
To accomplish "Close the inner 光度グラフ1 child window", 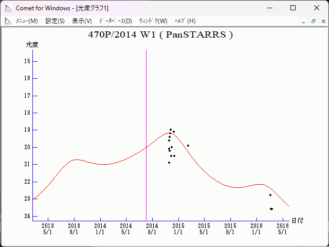I will coord(322,21).
